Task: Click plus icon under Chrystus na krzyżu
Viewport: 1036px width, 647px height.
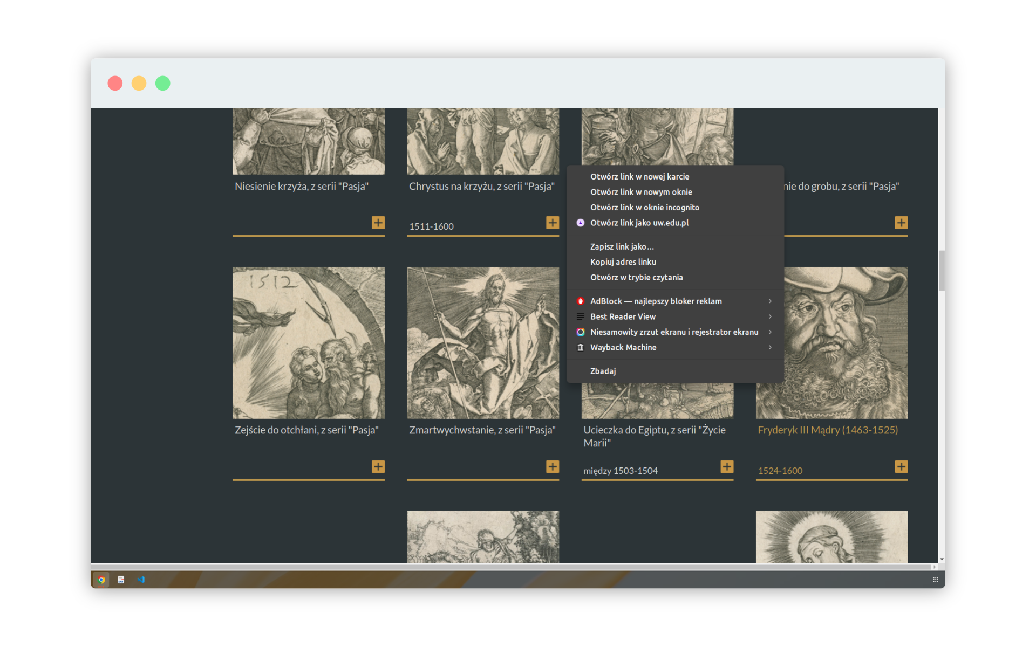Action: click(x=553, y=223)
